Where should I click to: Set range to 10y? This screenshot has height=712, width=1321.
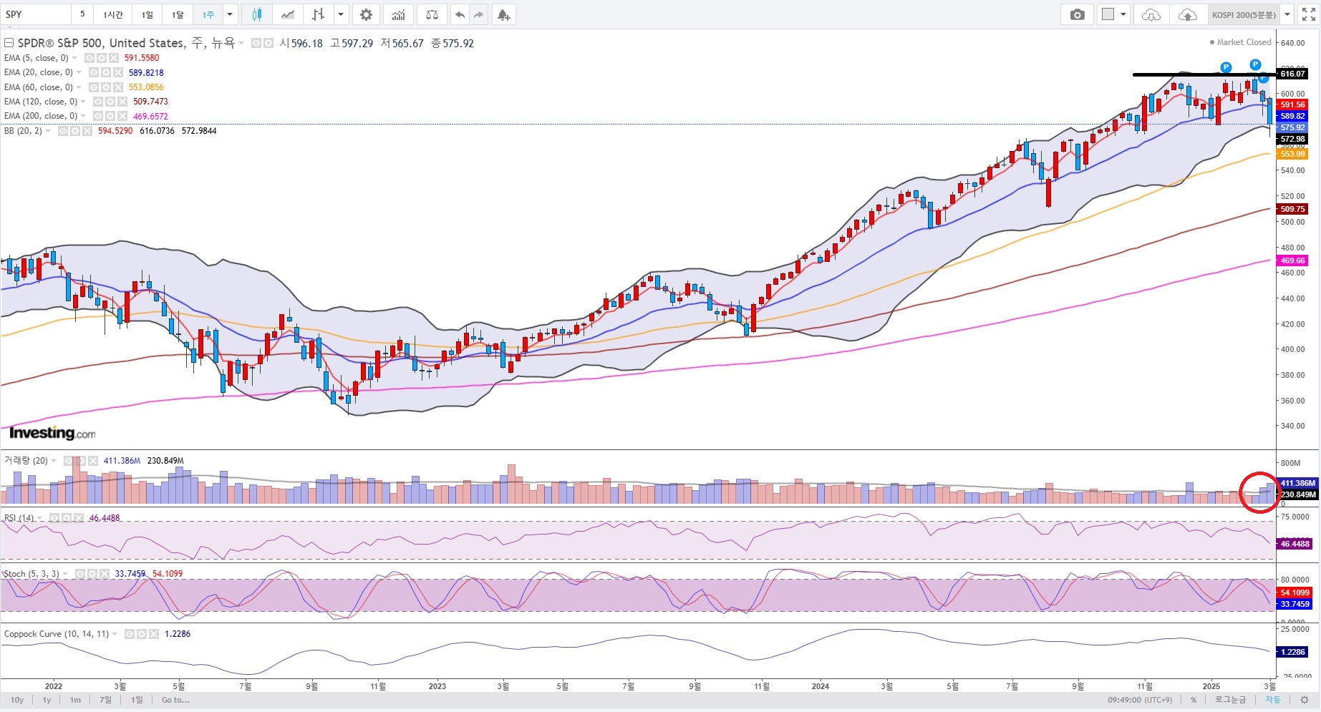tap(17, 700)
